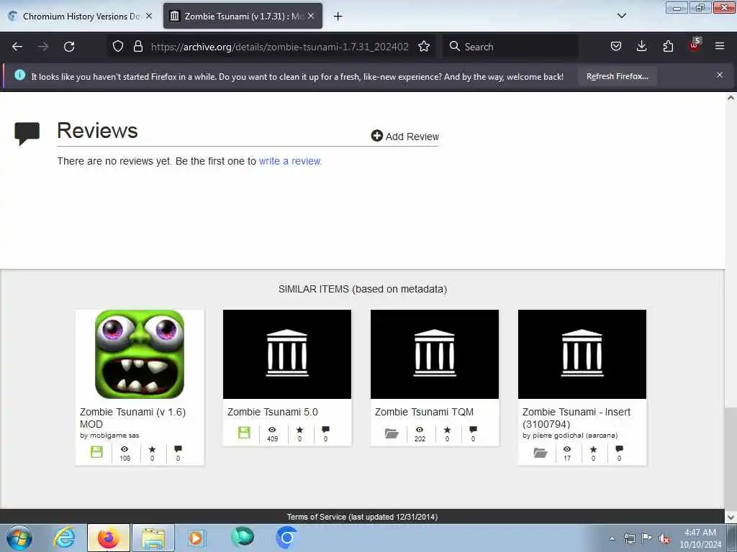The image size is (737, 552).
Task: Open the Windows Start menu
Action: [19, 538]
